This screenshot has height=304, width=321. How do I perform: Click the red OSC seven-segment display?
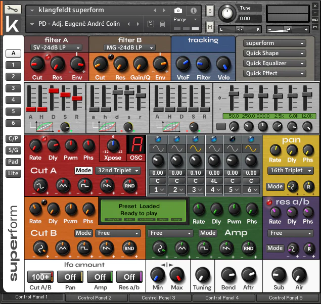(x=136, y=144)
